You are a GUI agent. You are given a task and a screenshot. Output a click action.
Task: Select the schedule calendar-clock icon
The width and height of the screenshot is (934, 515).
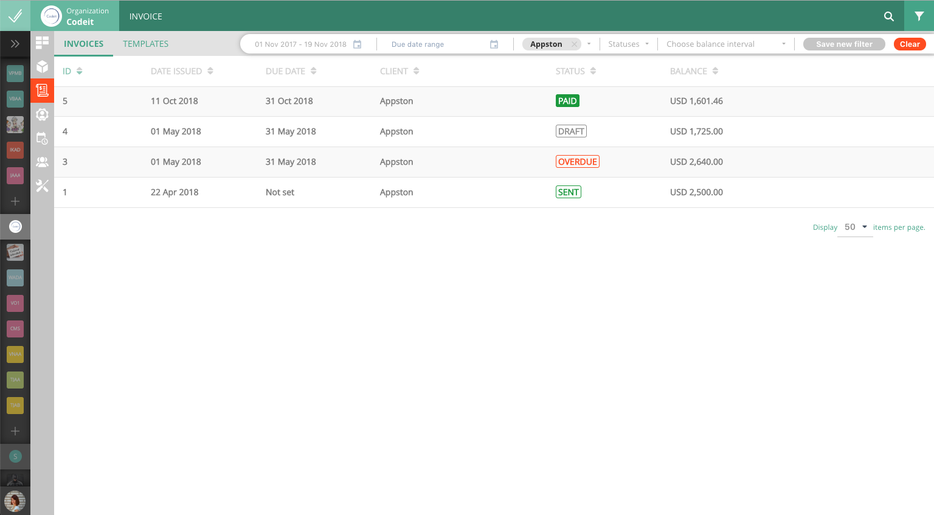point(42,139)
